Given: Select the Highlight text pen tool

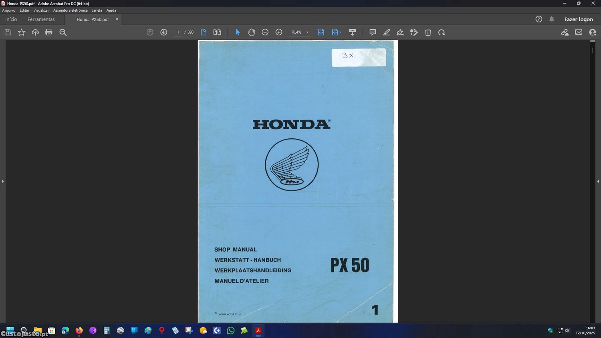Looking at the screenshot, I should (386, 32).
